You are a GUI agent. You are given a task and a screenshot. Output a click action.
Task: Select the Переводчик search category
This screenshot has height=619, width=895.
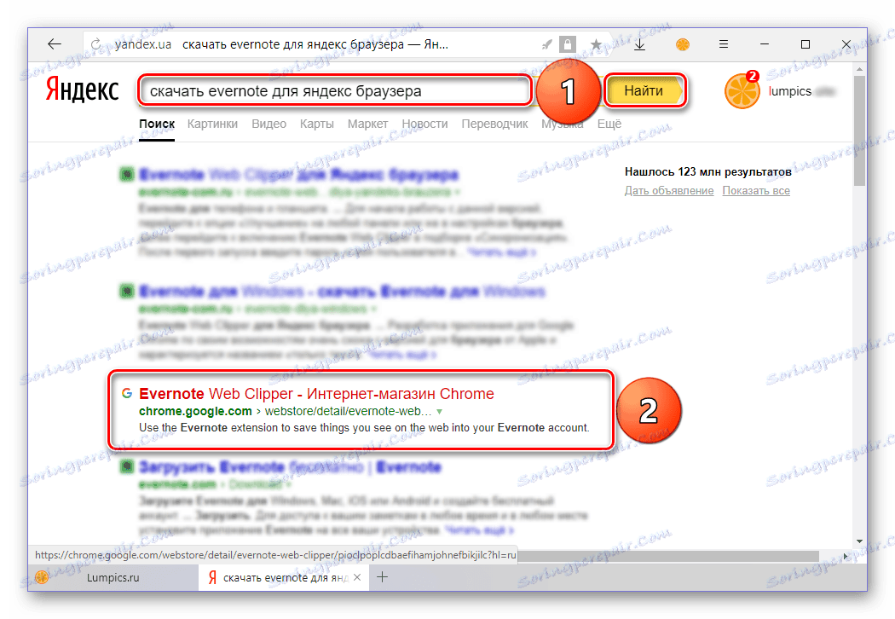(494, 124)
